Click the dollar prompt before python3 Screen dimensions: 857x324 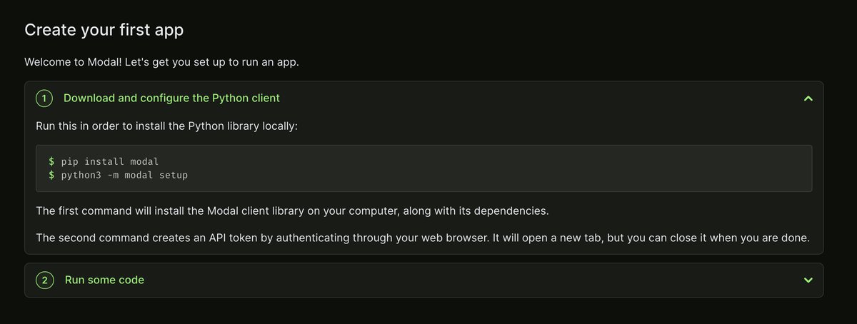51,175
